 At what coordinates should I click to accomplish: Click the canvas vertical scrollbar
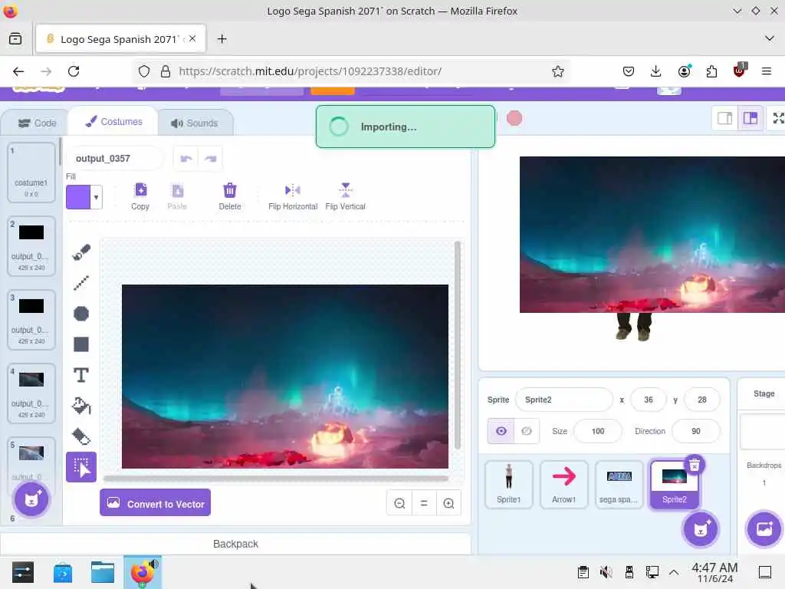[x=457, y=346]
